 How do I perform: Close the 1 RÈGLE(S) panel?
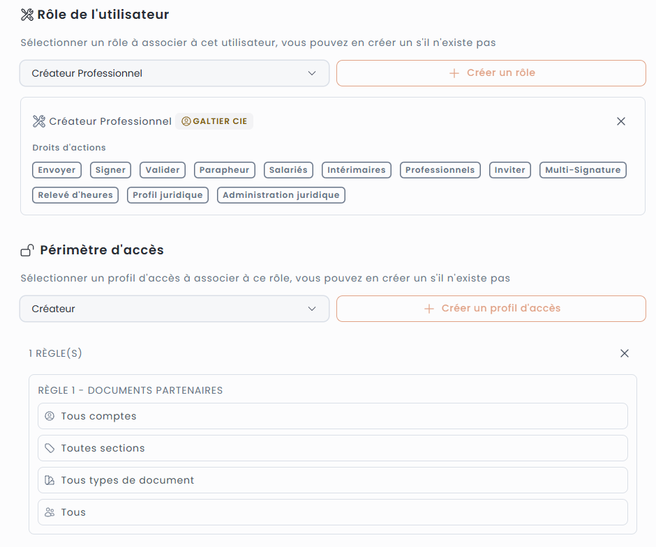pyautogui.click(x=625, y=353)
